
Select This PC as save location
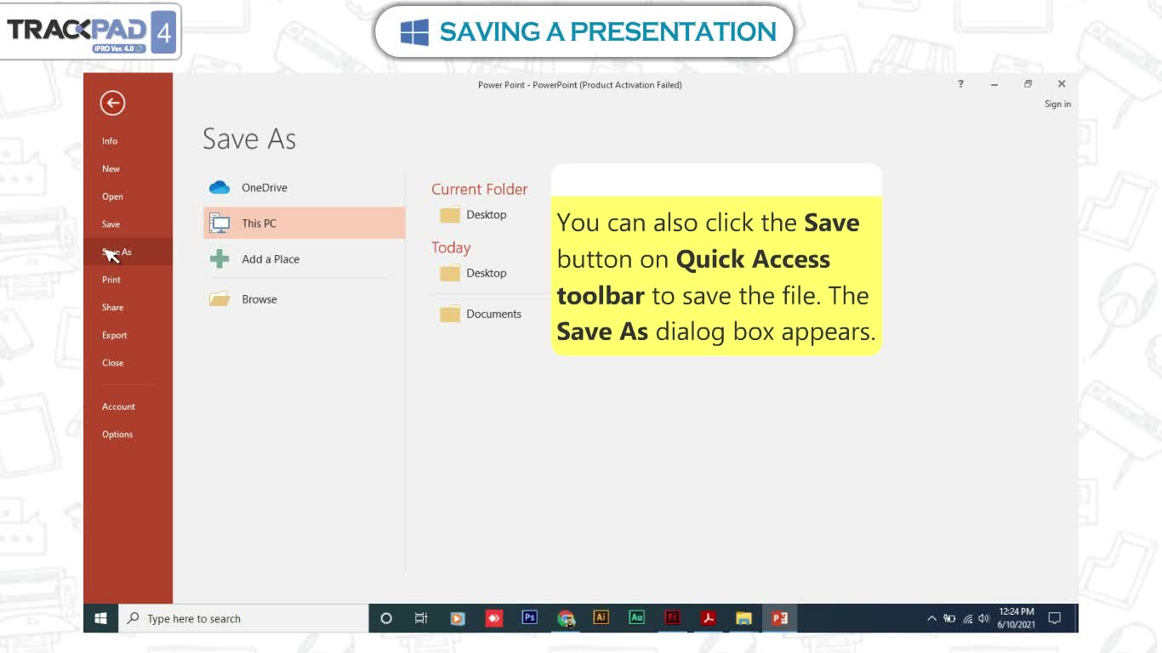[x=305, y=224]
